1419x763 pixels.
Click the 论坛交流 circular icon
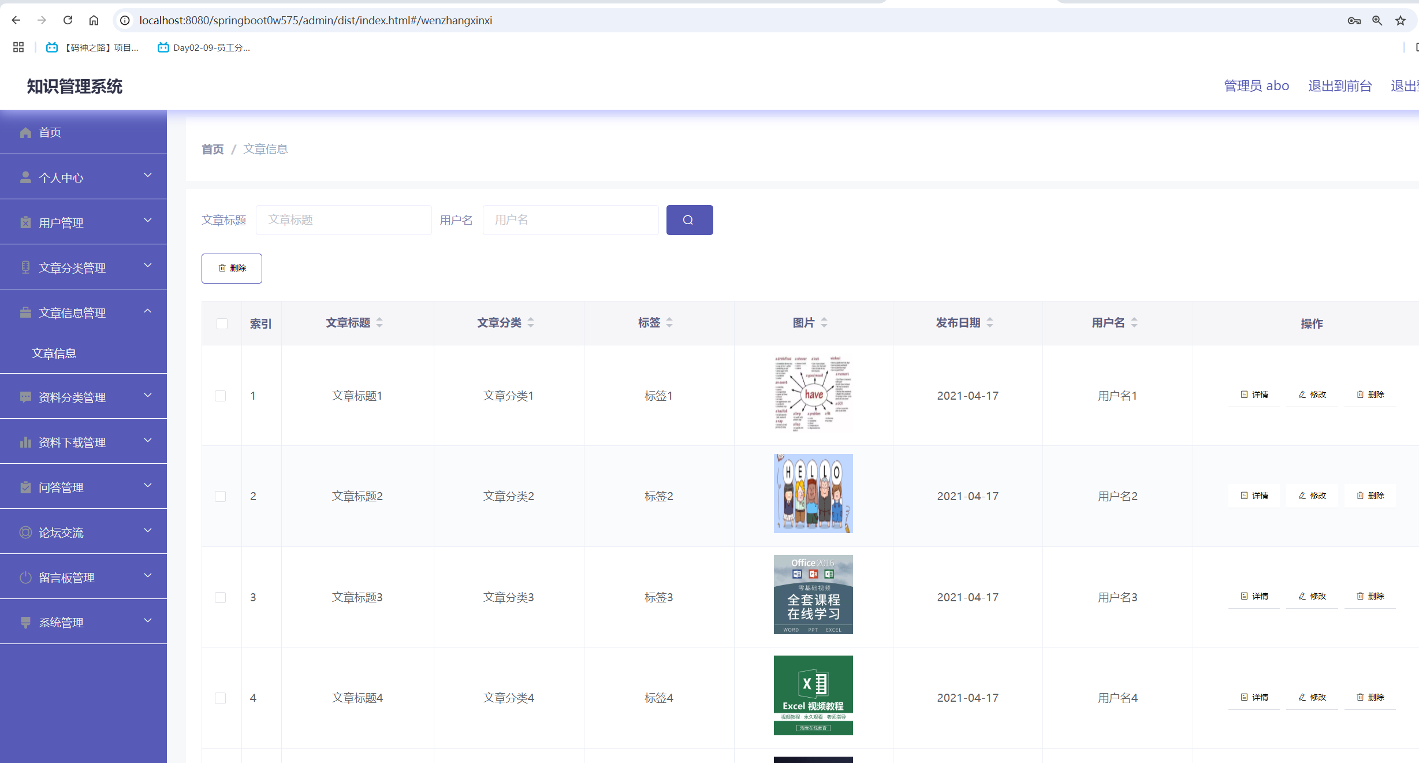(x=25, y=532)
